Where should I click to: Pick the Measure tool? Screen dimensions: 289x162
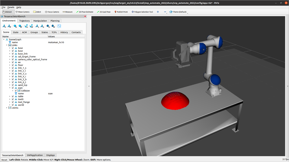67,12
